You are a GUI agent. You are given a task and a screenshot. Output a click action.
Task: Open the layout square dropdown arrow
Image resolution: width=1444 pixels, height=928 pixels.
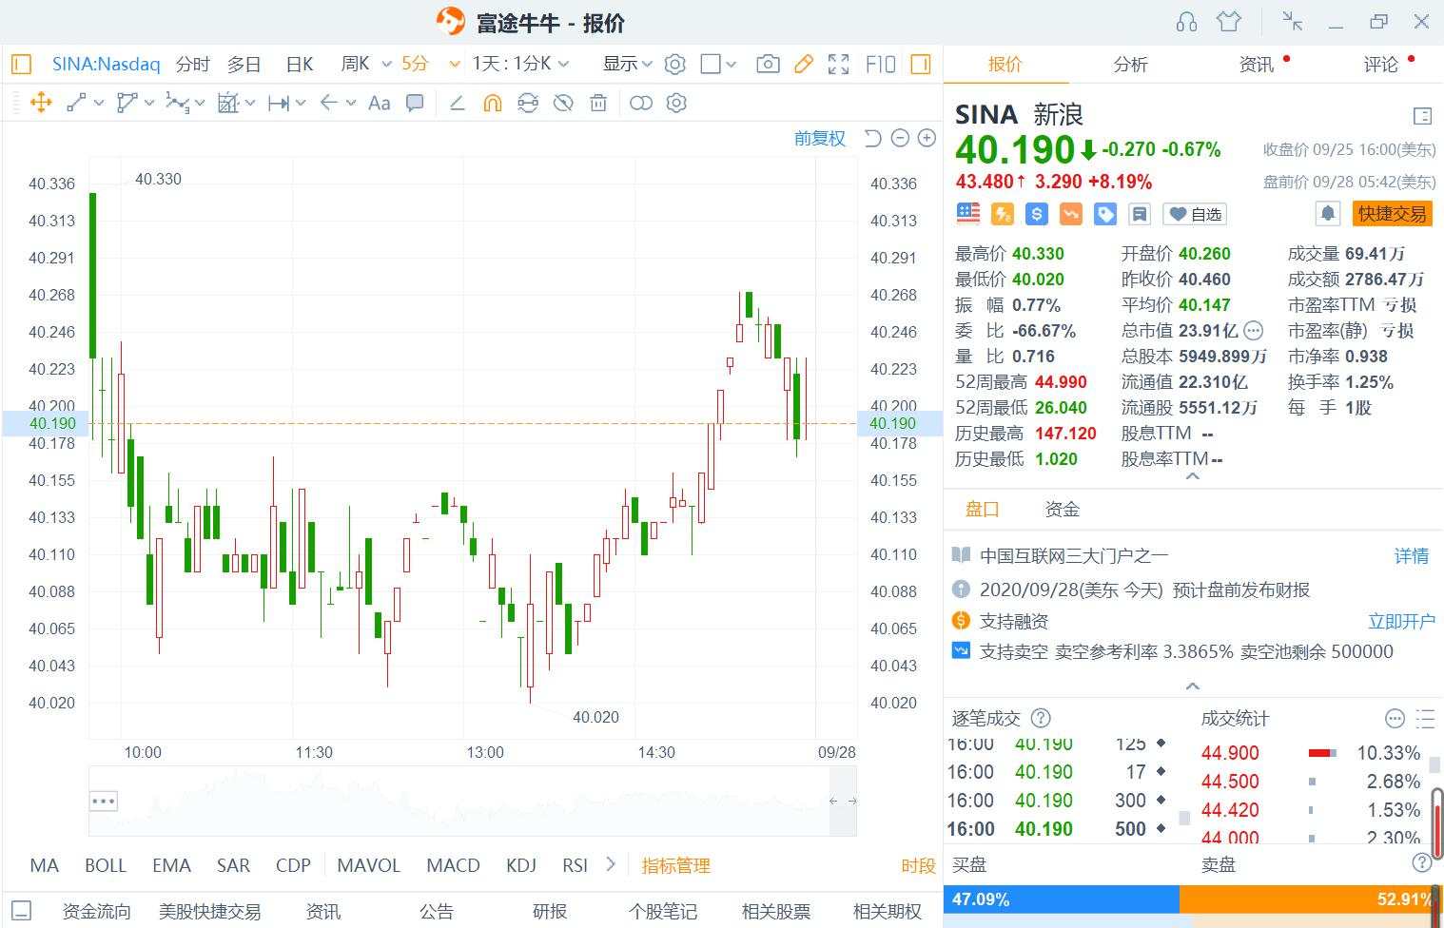click(731, 64)
